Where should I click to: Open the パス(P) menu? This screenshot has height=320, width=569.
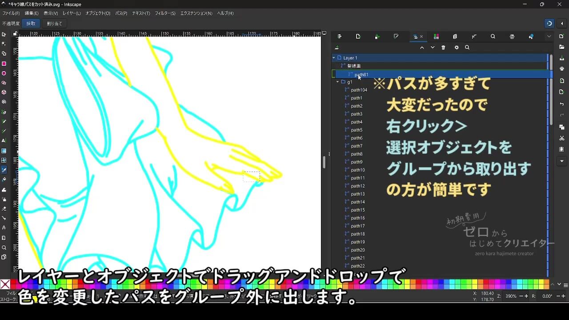121,13
